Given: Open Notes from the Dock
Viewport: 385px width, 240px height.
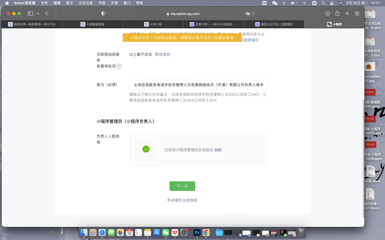Looking at the screenshot, I should (x=148, y=233).
